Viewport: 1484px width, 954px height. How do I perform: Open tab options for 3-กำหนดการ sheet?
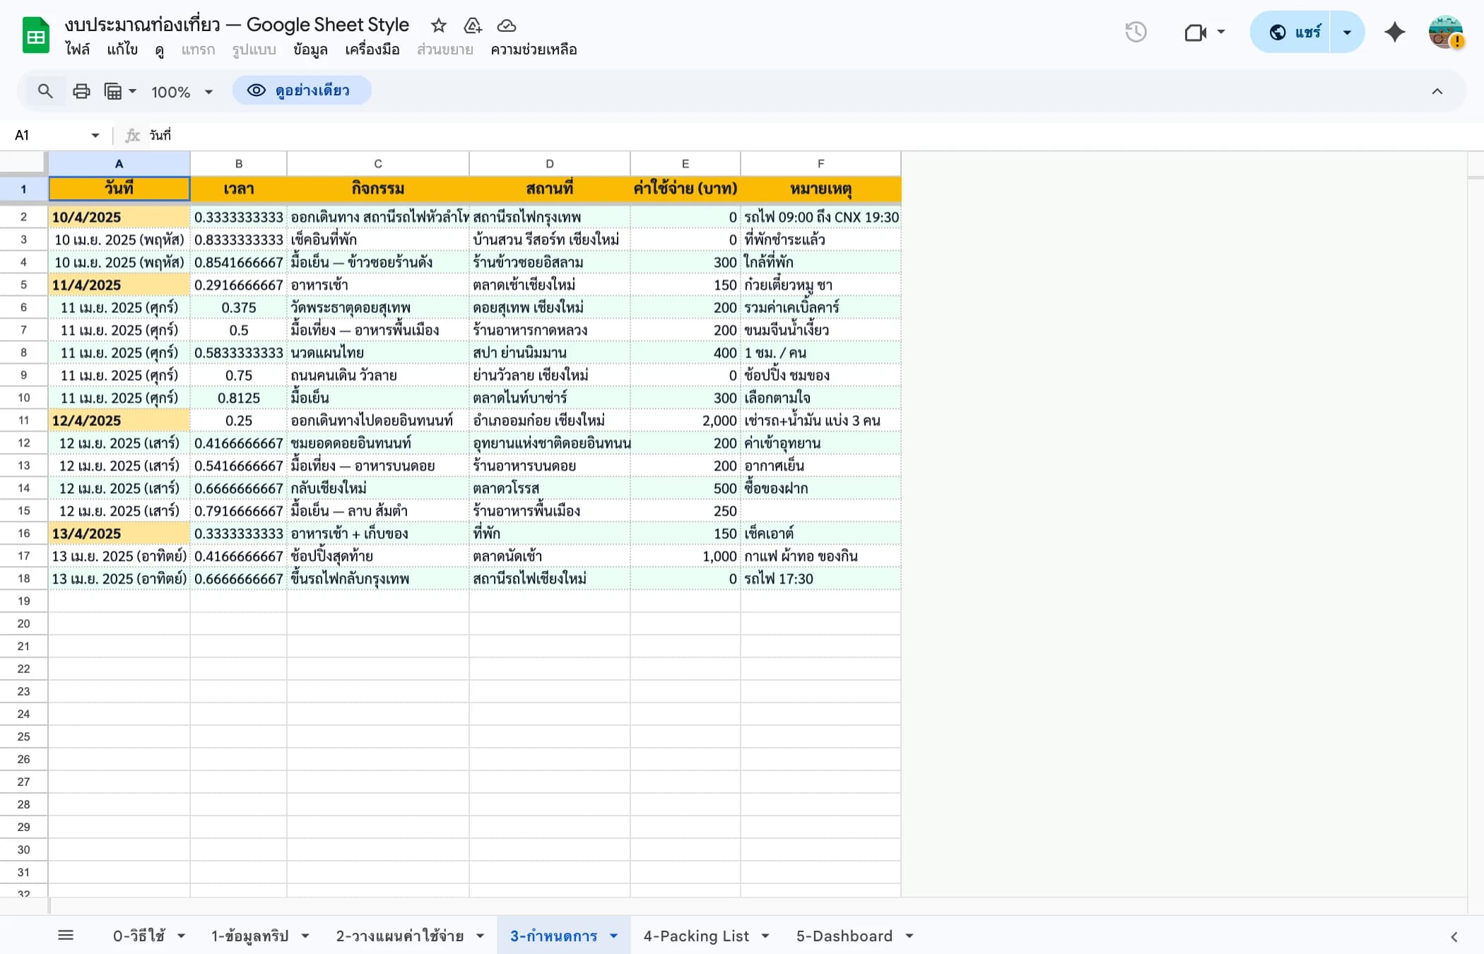pyautogui.click(x=612, y=936)
